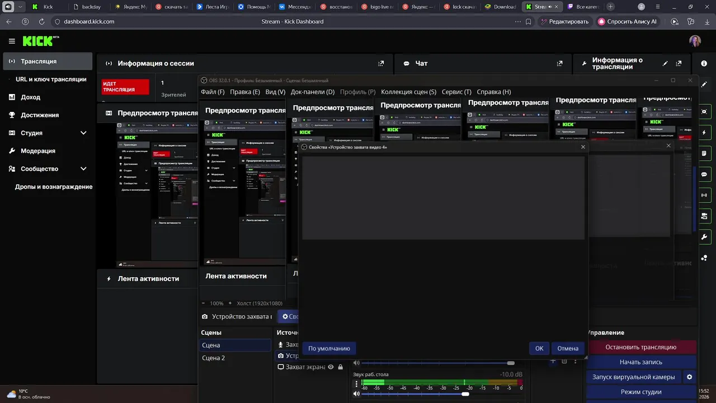Open the Док-панели (D) menu in OBS
The width and height of the screenshot is (716, 403).
pyautogui.click(x=313, y=92)
